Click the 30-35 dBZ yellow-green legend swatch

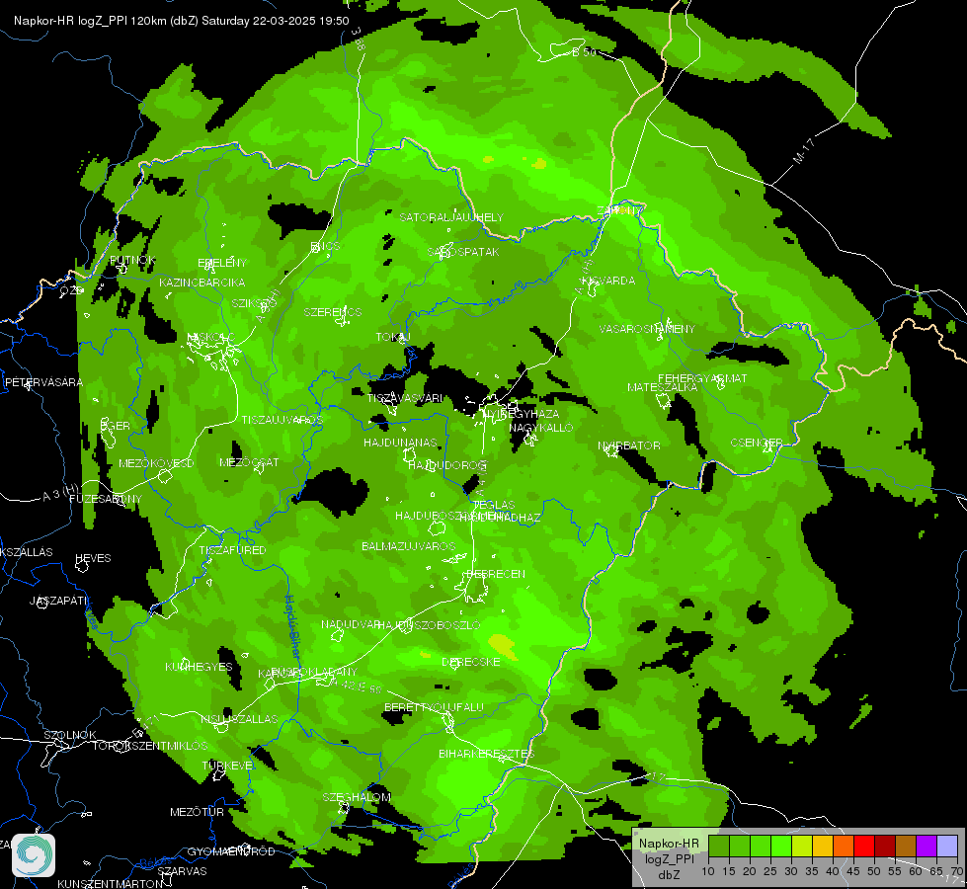coord(802,846)
